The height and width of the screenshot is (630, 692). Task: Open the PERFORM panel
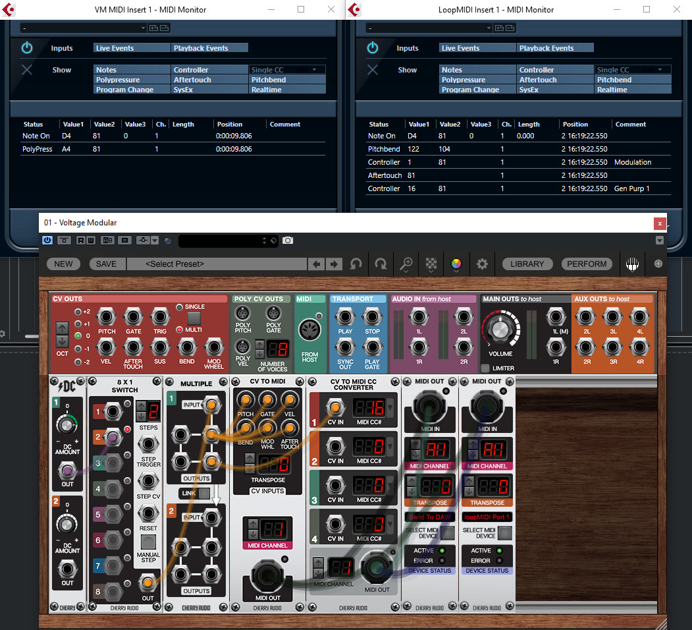[587, 264]
